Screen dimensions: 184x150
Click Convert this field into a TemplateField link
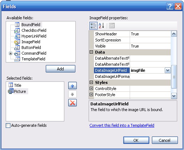(122, 125)
